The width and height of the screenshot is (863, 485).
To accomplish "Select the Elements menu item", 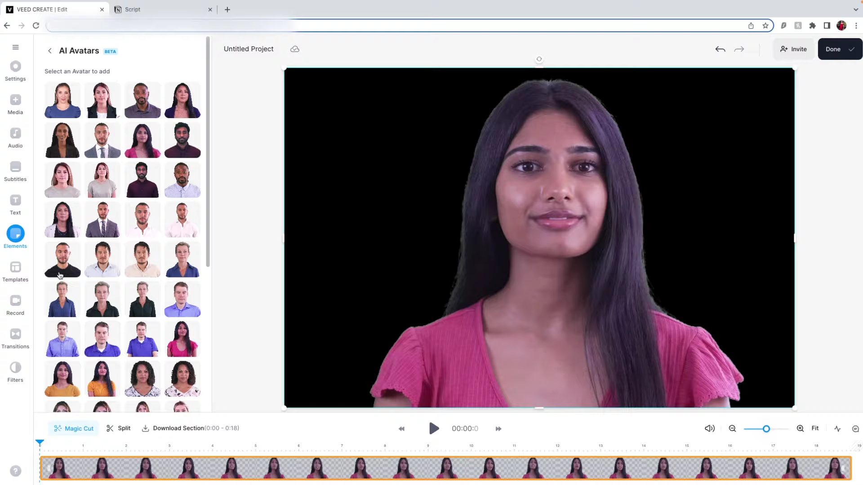I will 15,238.
